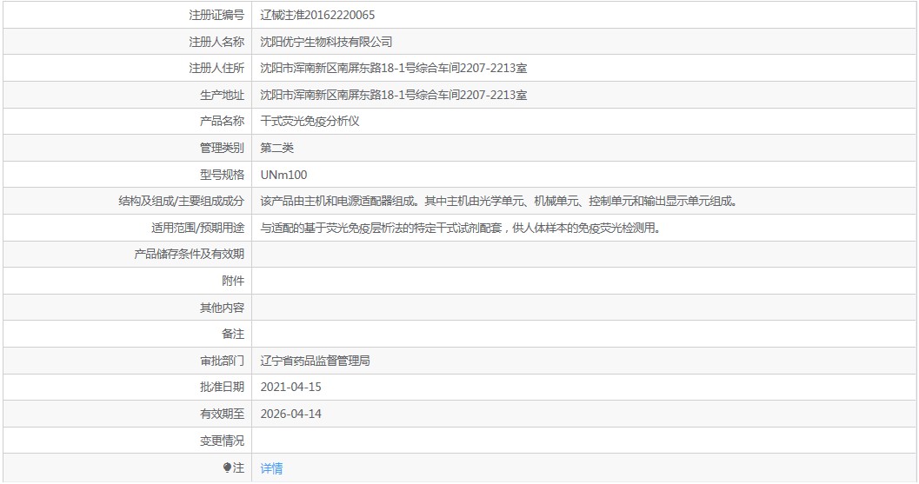
Task: Click the 备注 label
Action: [x=233, y=334]
